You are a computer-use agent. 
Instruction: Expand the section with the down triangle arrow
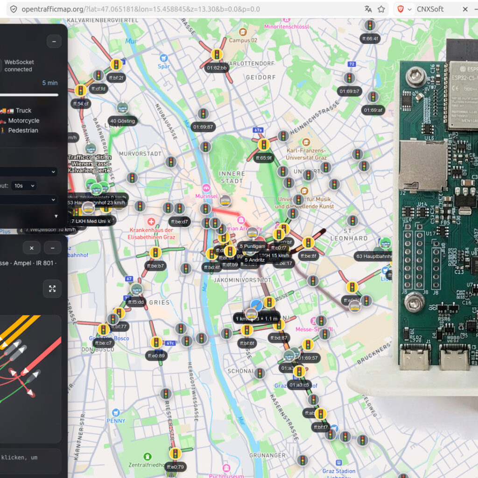[x=56, y=216]
